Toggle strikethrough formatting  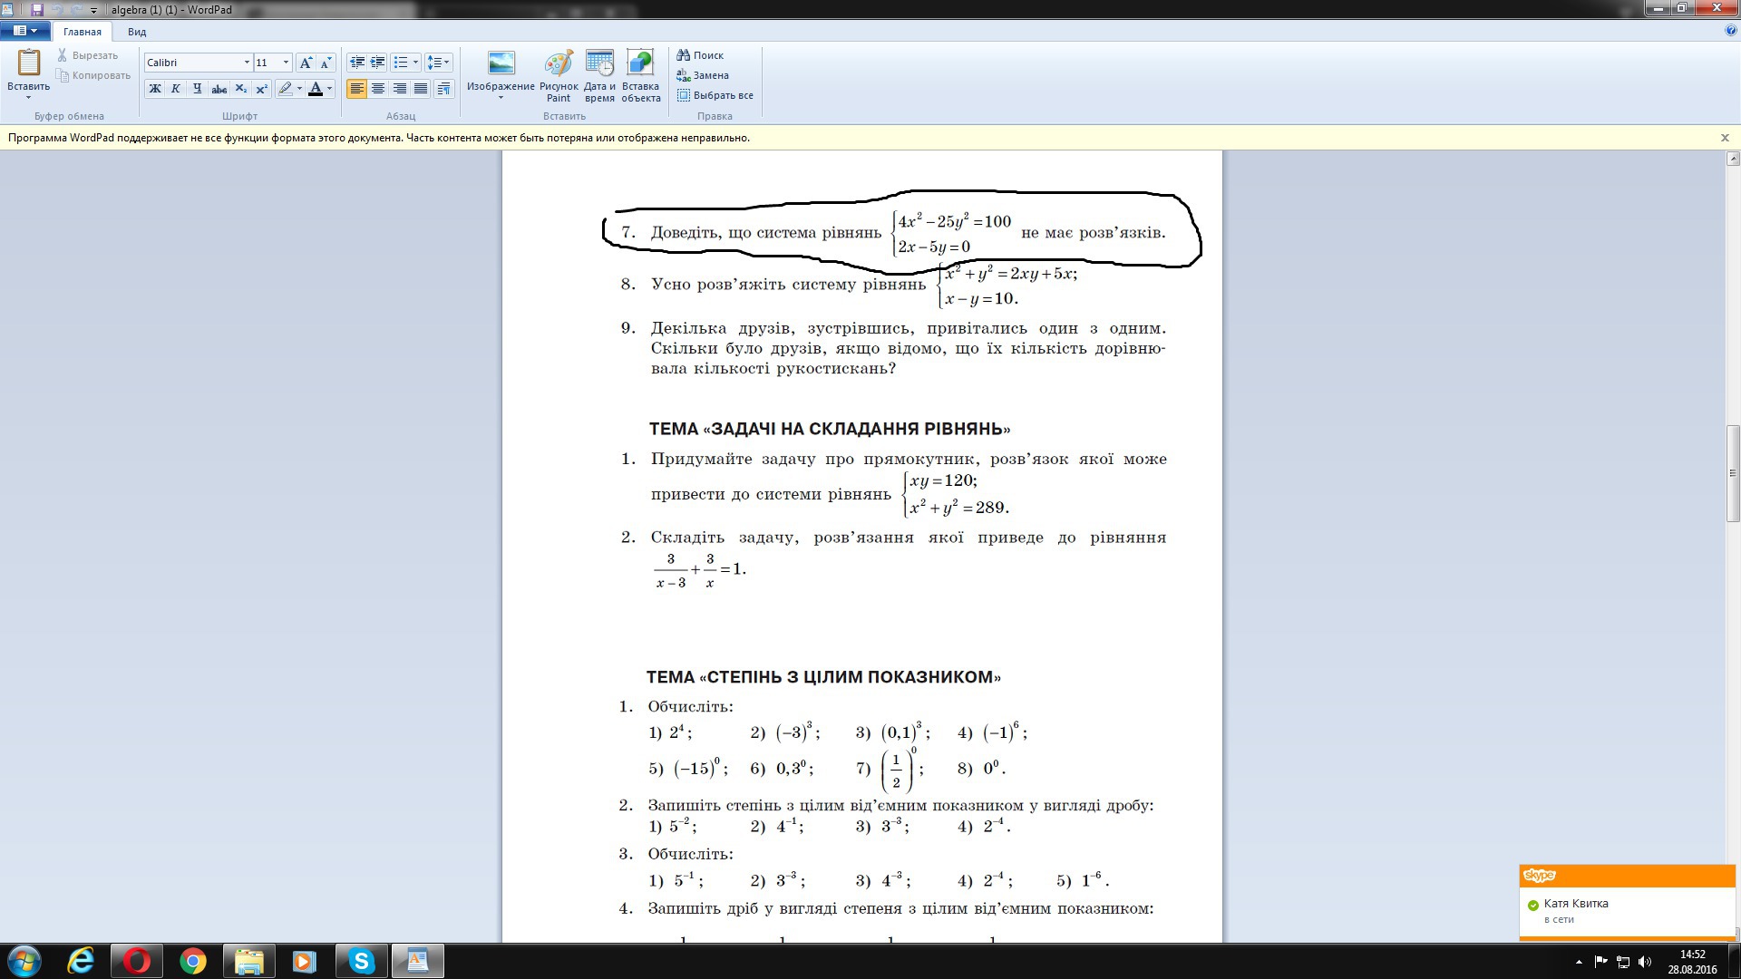click(x=219, y=88)
